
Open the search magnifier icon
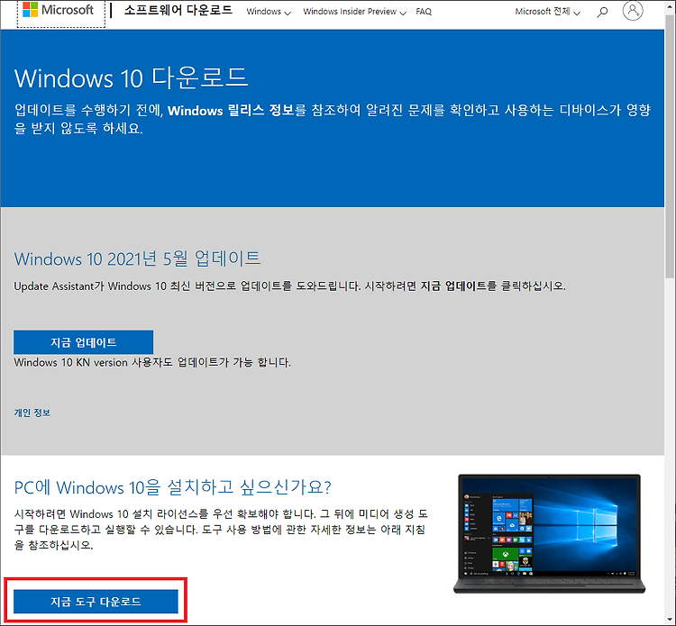[602, 12]
